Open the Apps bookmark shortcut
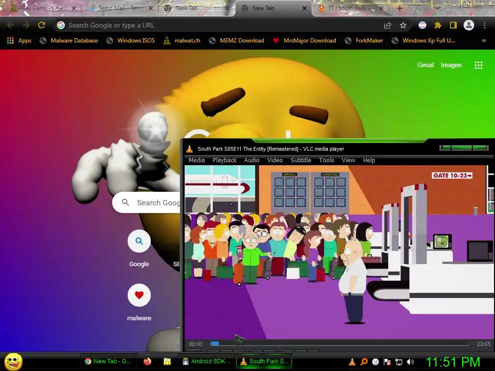The width and height of the screenshot is (495, 371). pyautogui.click(x=19, y=41)
